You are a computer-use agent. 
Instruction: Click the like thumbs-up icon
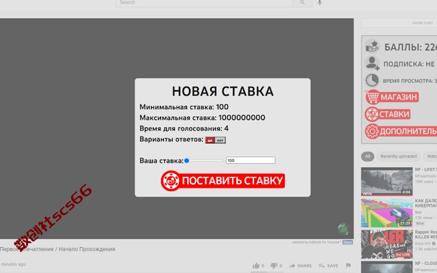(256, 265)
